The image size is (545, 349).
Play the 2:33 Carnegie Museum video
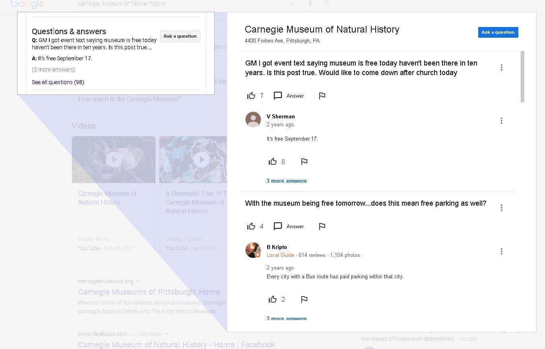[x=114, y=160]
